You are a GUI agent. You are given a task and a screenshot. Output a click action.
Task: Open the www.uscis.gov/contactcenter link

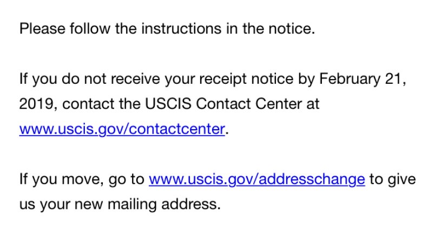[121, 130]
